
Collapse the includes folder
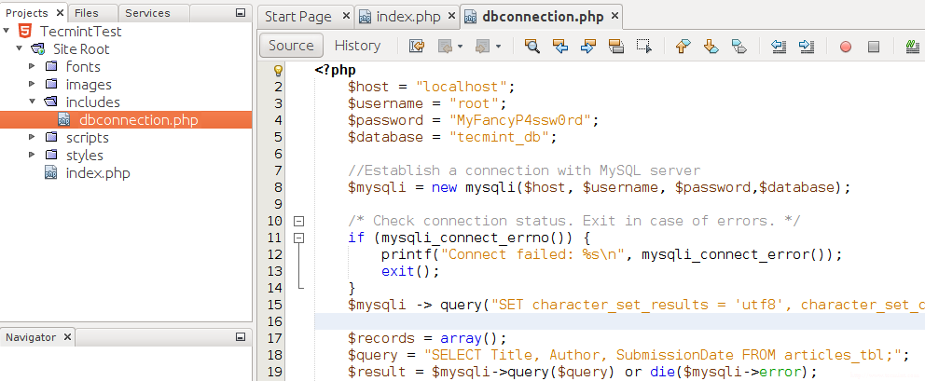coord(33,102)
